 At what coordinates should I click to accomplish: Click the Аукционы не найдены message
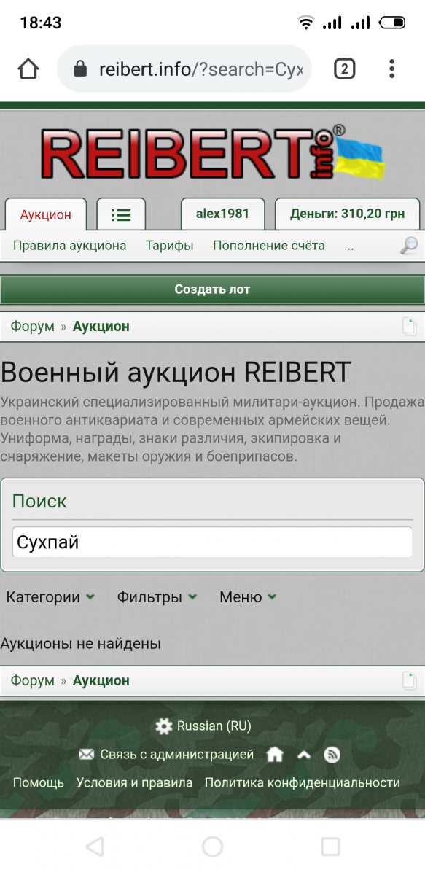tap(81, 644)
